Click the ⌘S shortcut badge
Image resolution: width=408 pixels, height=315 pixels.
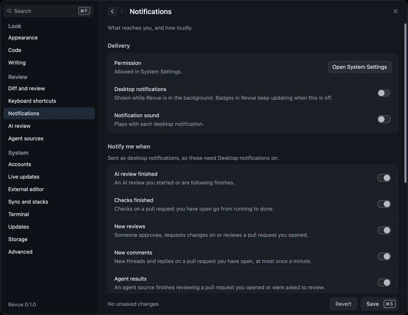390,304
